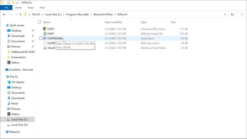Click Local Disk (C:) breadcrumb in address bar

tap(53, 15)
